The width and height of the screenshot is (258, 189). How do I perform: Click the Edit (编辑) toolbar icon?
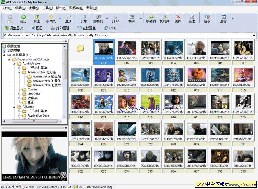point(131,18)
